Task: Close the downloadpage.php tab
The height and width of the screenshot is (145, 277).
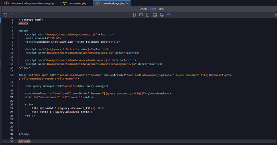Action: pyautogui.click(x=127, y=3)
